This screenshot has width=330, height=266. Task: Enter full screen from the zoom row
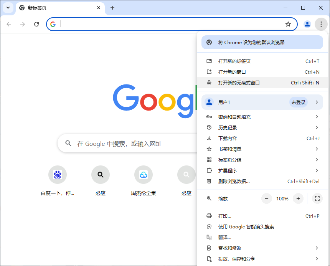(317, 198)
